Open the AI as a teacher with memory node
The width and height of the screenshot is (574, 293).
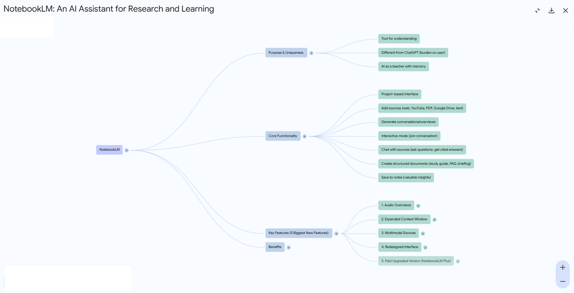404,66
